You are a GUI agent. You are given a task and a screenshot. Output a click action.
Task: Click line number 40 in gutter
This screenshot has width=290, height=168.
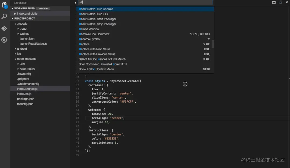tap(77, 118)
